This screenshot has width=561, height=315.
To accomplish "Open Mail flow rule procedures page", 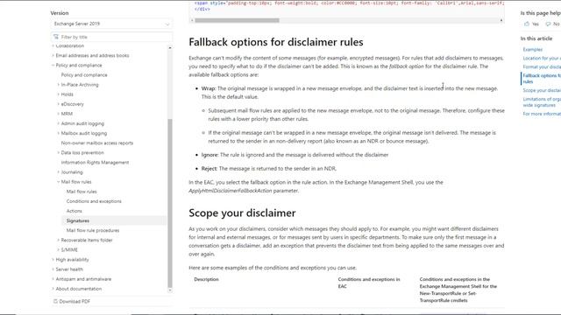I will tap(93, 230).
